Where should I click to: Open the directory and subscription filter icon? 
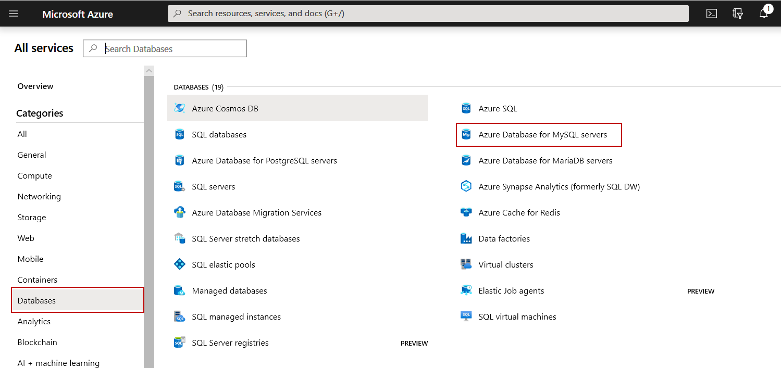(738, 14)
